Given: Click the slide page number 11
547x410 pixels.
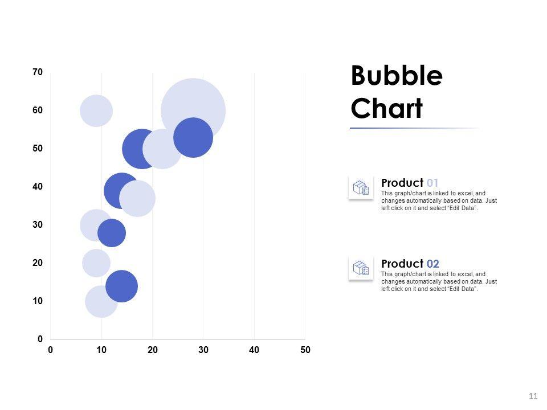Looking at the screenshot, I should click(533, 396).
